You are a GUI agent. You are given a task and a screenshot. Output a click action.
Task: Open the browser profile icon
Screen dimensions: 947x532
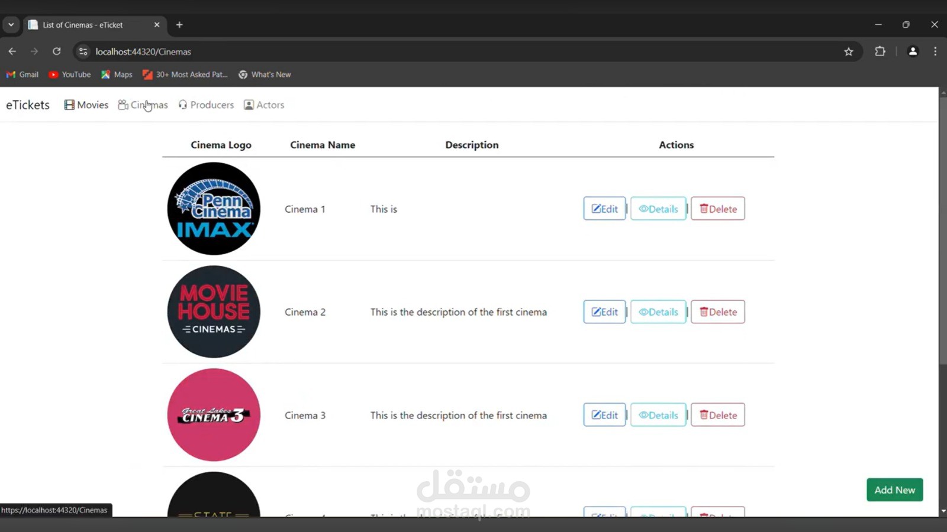point(913,51)
